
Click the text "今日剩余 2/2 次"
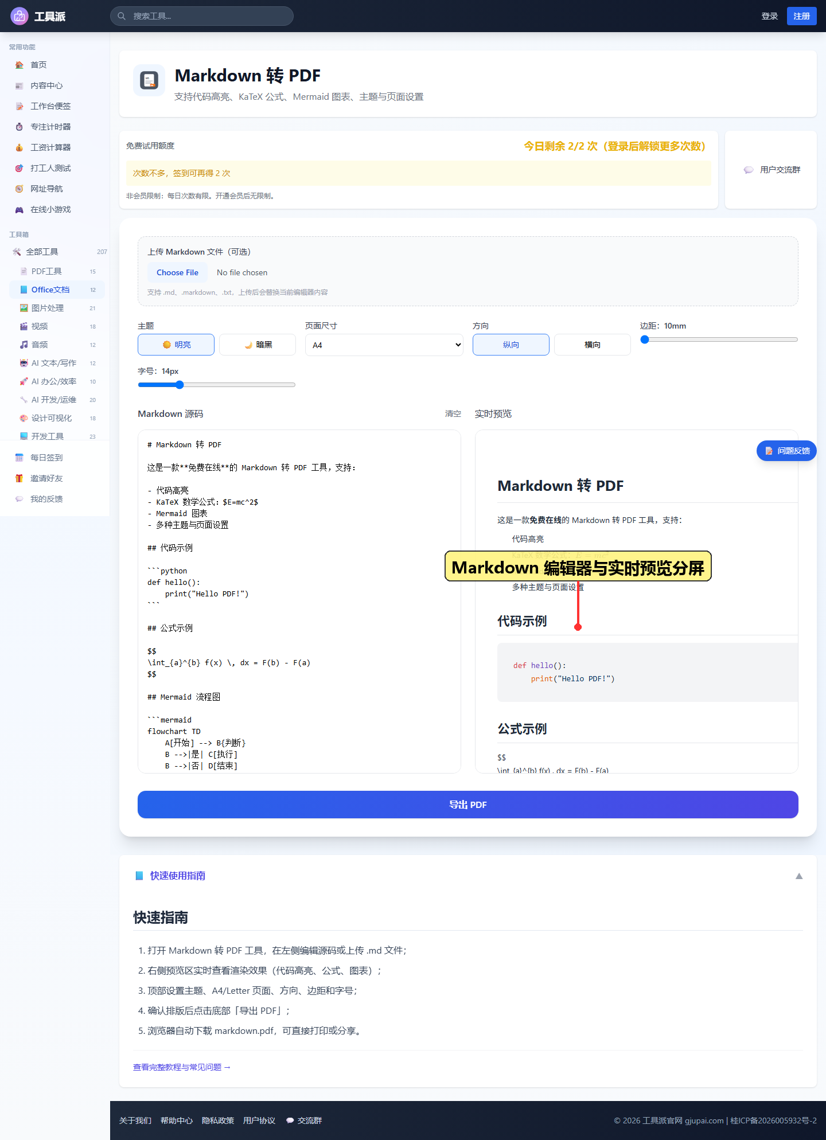click(x=560, y=146)
